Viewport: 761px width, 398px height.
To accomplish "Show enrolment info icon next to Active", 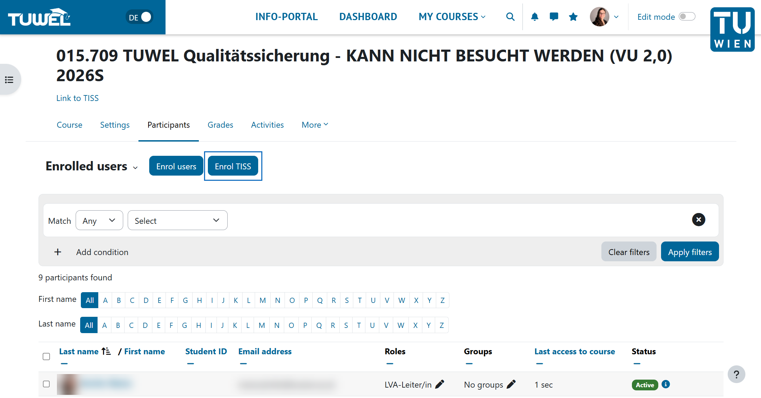I will coord(666,384).
